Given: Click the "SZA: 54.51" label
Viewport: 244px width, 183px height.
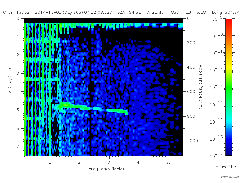Looking at the screenshot, I should pos(129,12).
